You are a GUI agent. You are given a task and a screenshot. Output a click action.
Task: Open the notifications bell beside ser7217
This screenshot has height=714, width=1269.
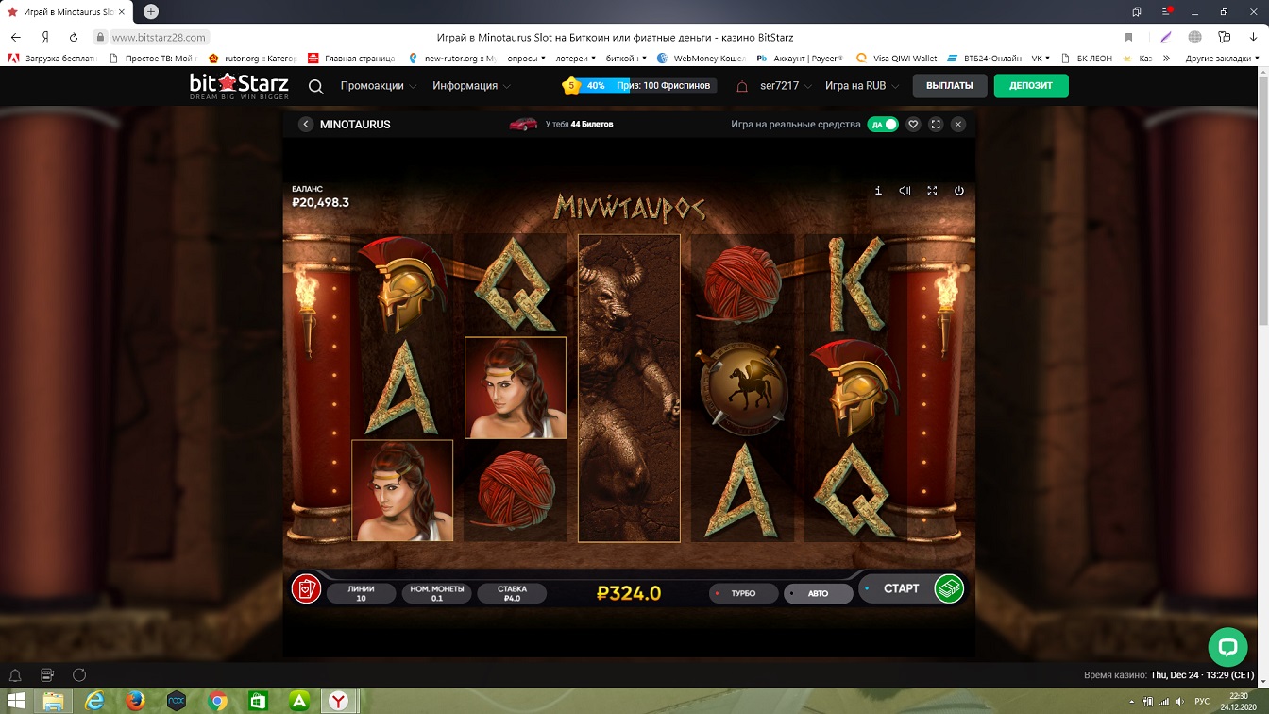[742, 86]
